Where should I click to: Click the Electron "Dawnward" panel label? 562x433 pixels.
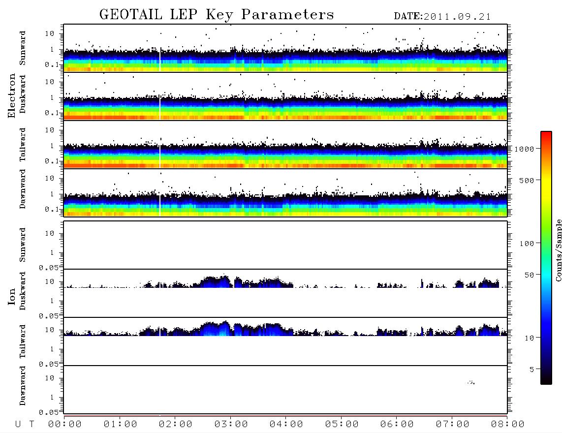pos(23,189)
